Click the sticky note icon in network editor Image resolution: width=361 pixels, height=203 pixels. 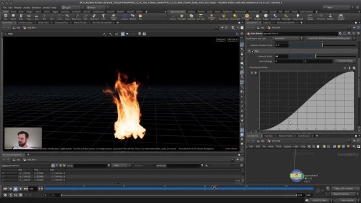[339, 147]
